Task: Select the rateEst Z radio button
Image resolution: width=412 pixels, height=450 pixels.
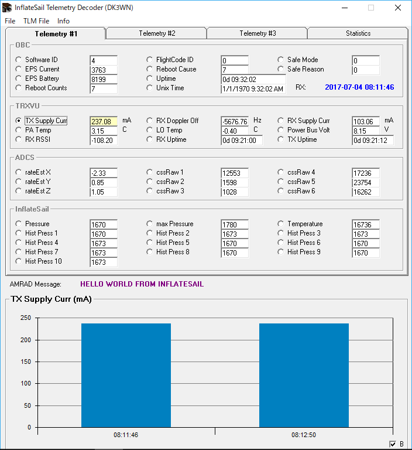Action: point(19,191)
